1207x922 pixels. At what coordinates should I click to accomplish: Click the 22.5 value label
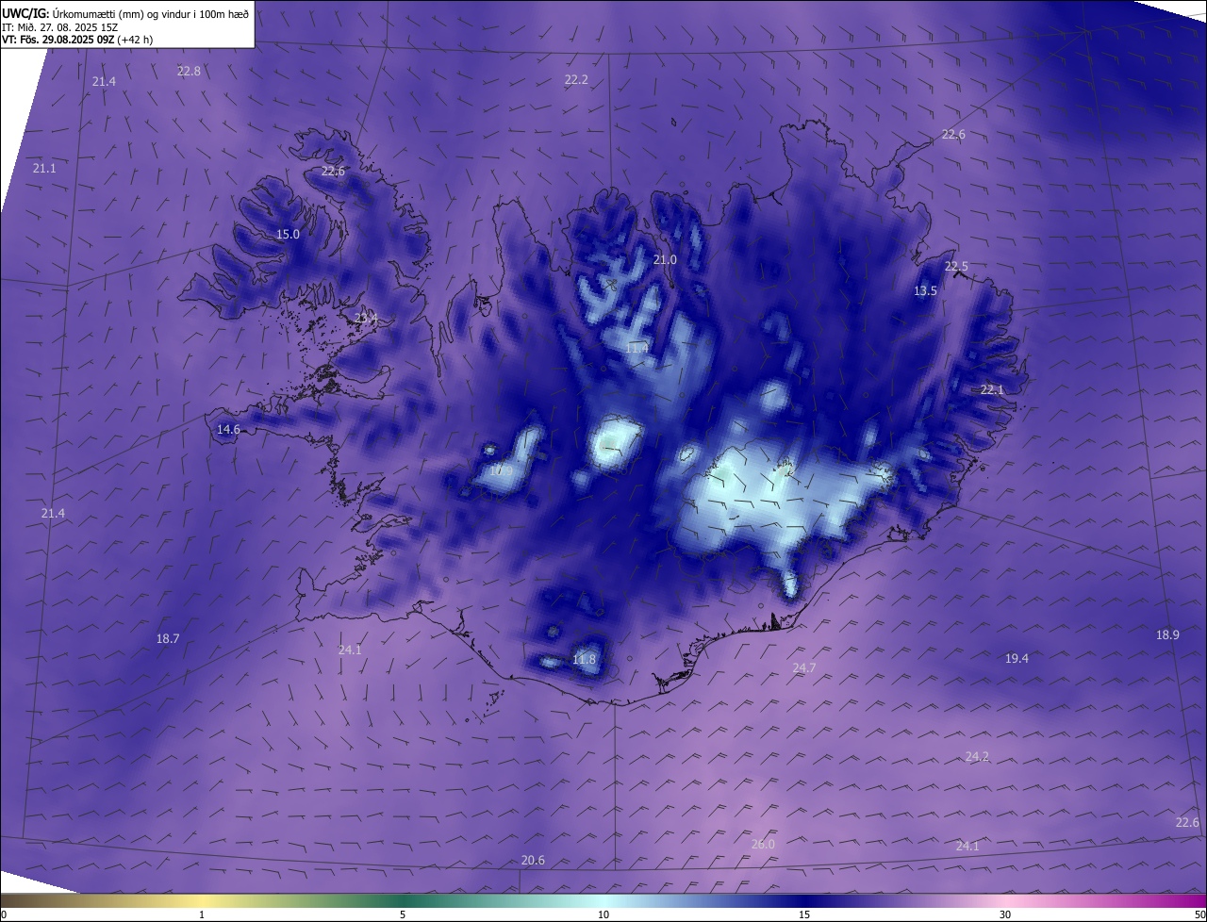click(956, 266)
